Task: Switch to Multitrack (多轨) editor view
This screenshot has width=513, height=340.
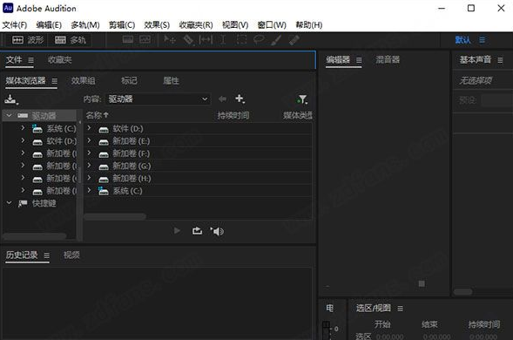Action: point(70,40)
